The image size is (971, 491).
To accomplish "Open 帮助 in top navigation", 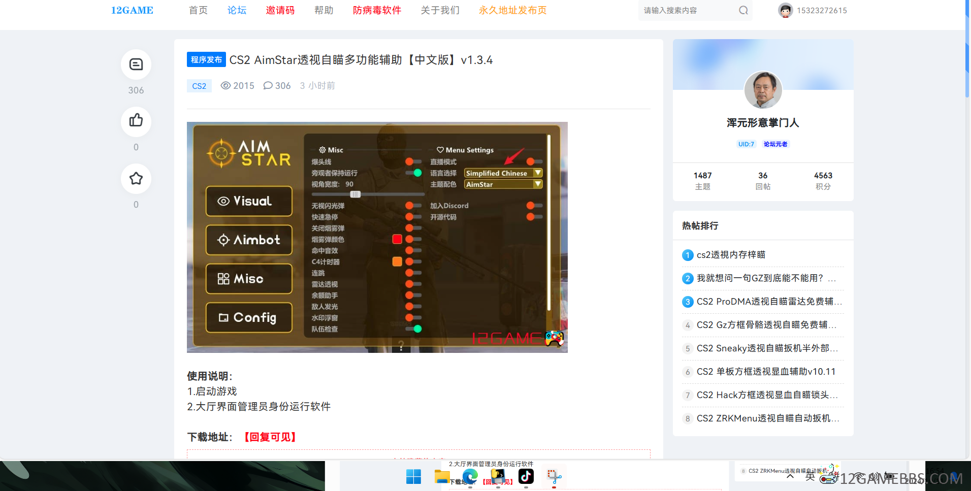I will [x=324, y=10].
